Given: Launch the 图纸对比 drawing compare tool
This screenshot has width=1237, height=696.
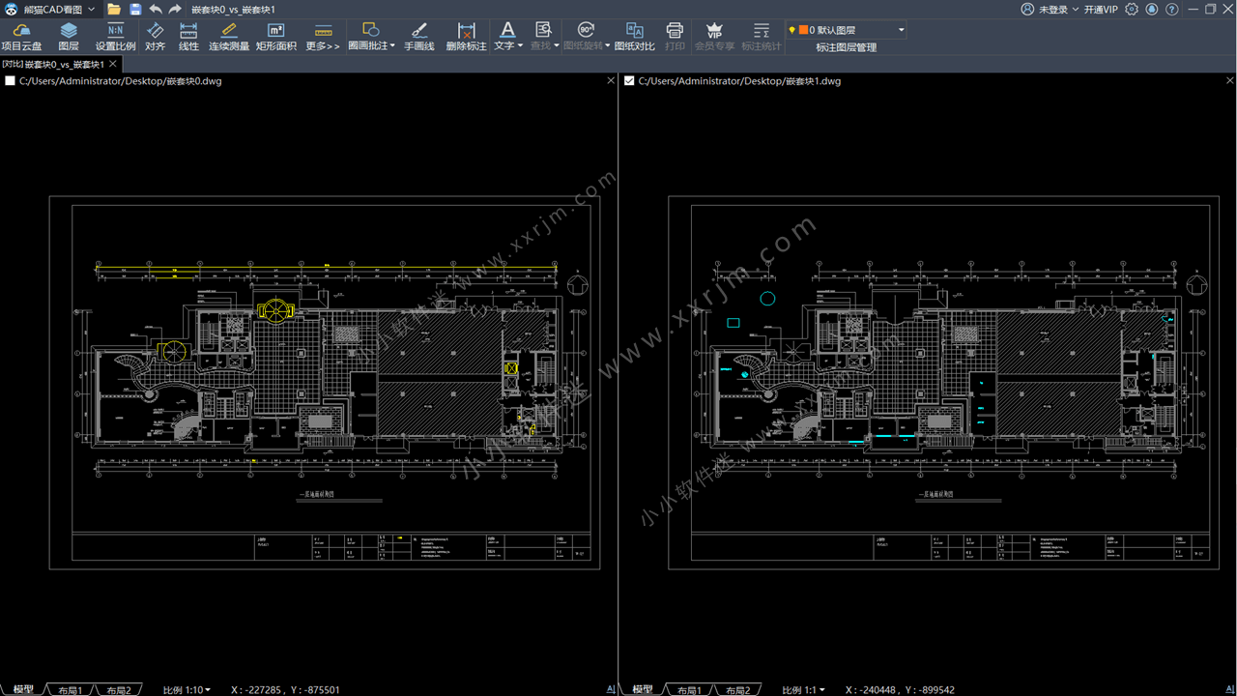Looking at the screenshot, I should pos(634,38).
